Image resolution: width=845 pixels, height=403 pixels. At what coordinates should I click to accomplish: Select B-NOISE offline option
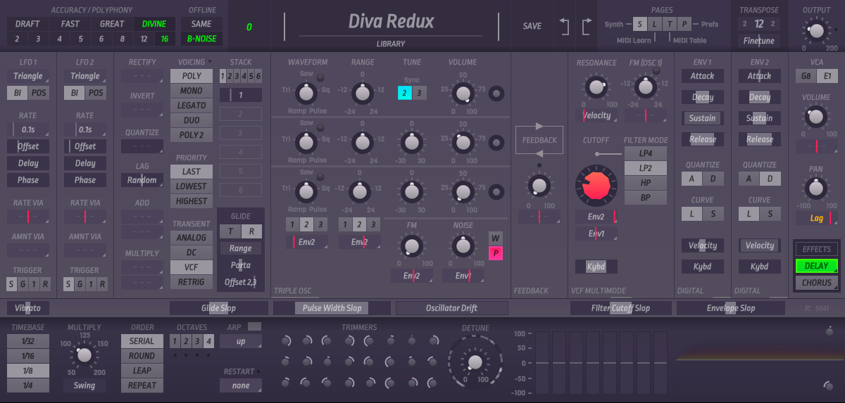201,39
